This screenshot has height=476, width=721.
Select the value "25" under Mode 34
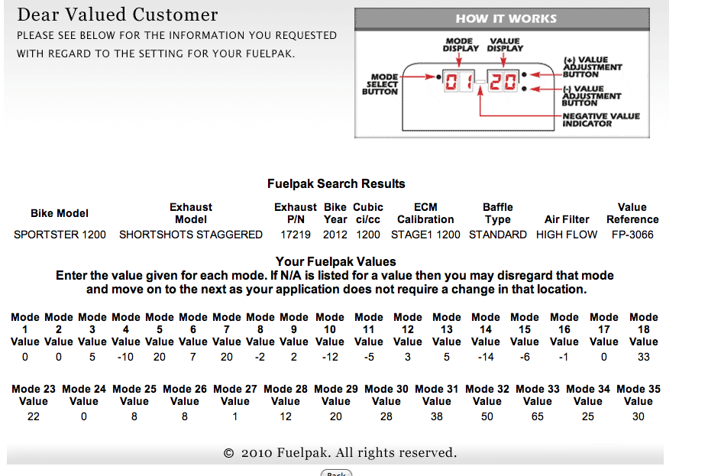pos(588,416)
